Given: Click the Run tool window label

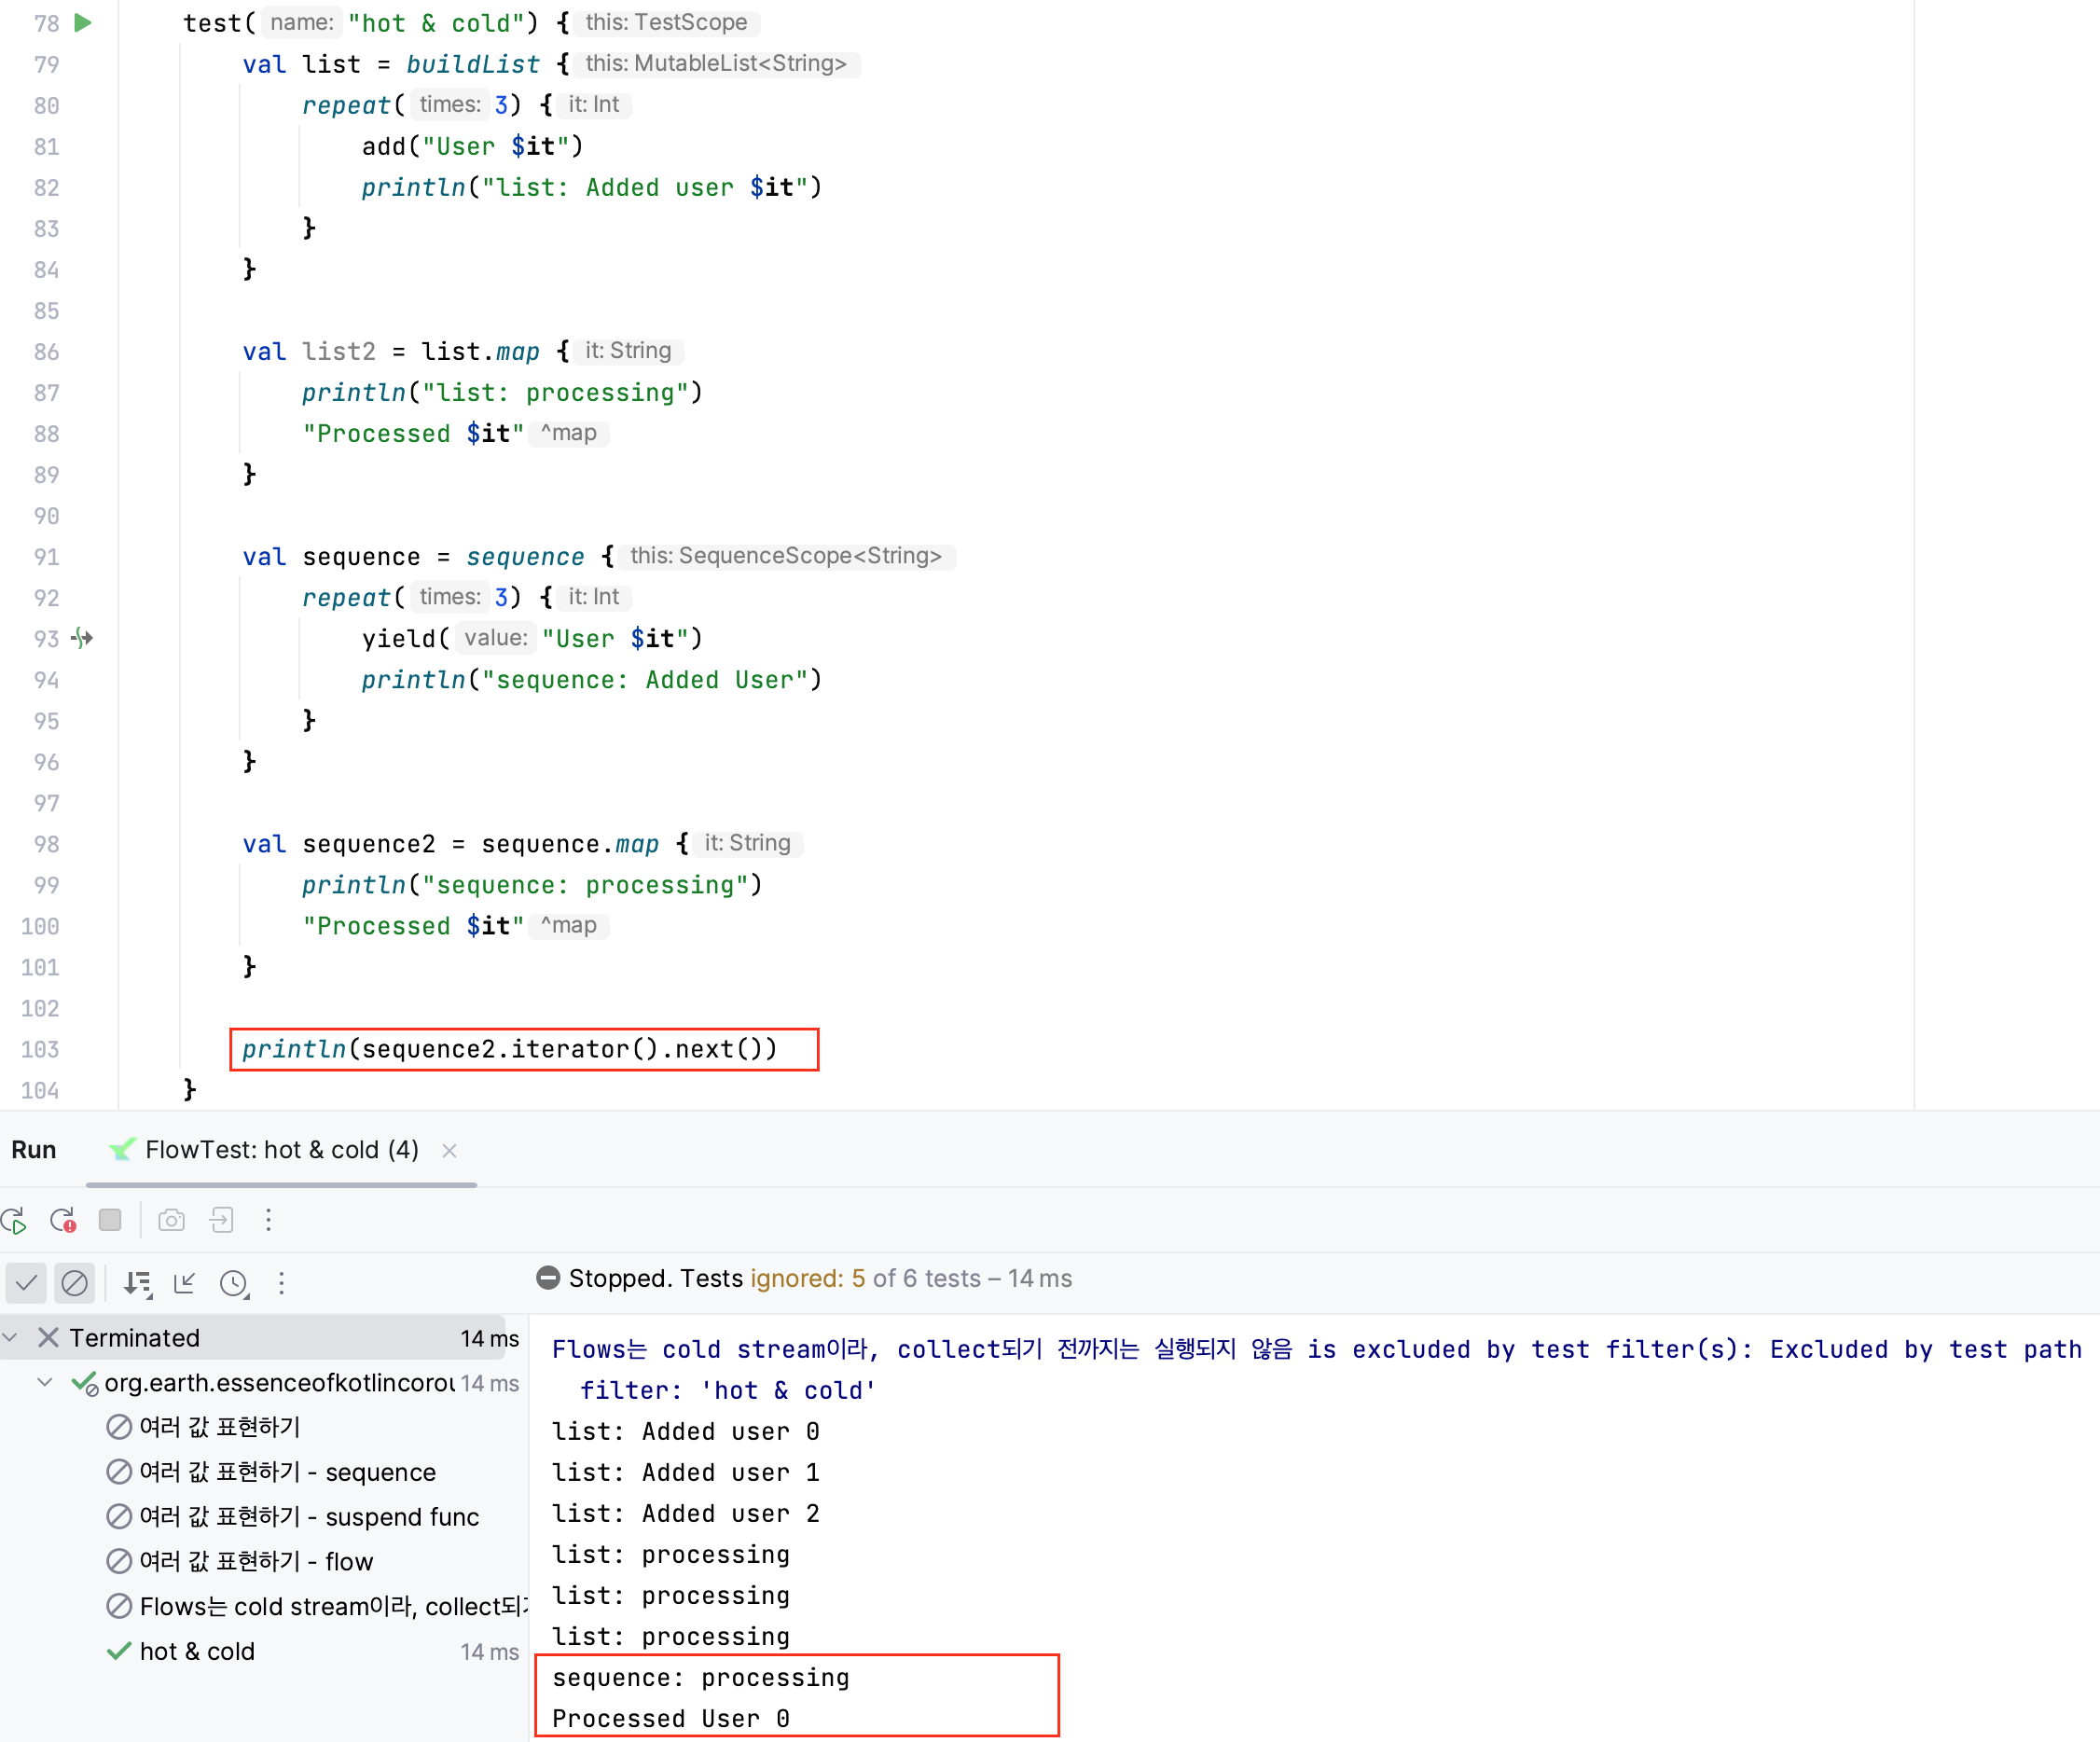Looking at the screenshot, I should click(33, 1150).
